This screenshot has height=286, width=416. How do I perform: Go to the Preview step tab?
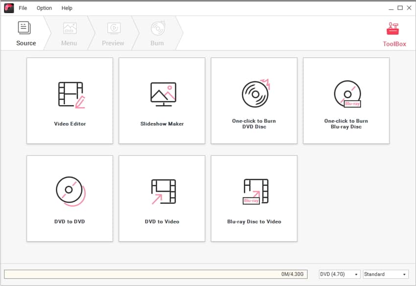point(113,33)
